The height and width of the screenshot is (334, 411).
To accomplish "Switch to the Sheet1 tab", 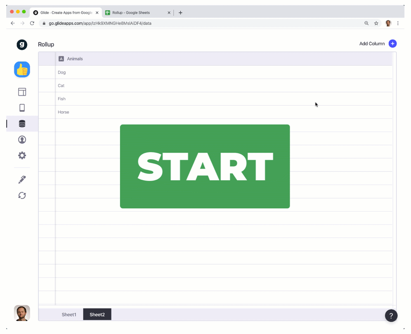I will click(69, 315).
